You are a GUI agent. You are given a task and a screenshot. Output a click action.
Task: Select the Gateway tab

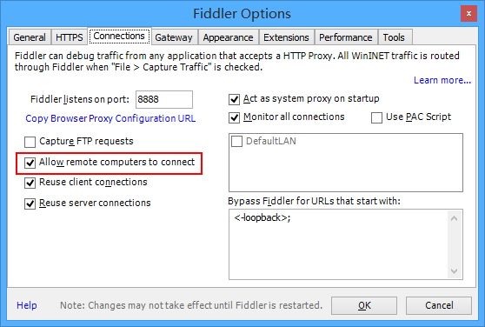pos(174,37)
